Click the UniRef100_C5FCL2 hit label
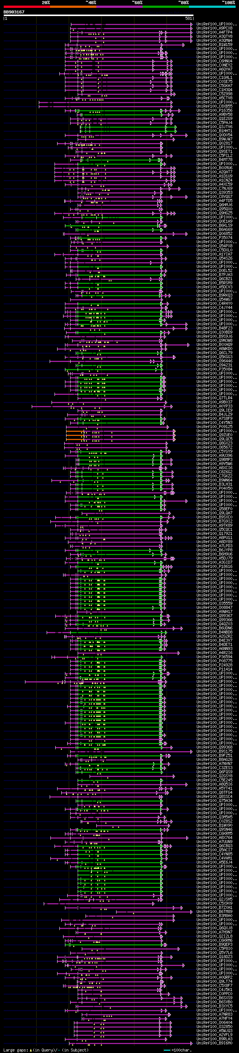 pyautogui.click(x=214, y=155)
